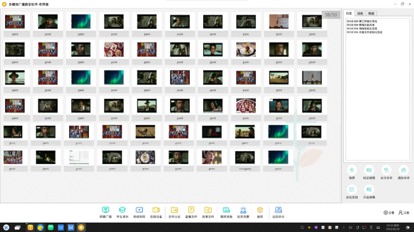Click the 注册 register button
The height and width of the screenshot is (232, 414).
(x=404, y=212)
